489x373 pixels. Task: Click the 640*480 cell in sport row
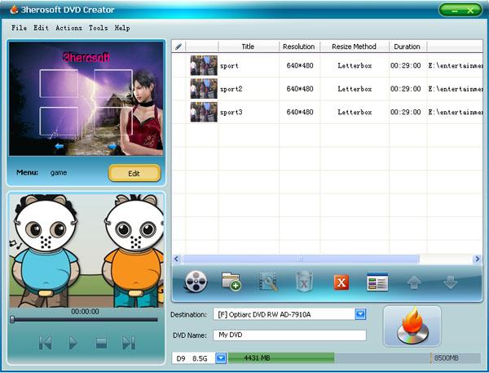300,65
